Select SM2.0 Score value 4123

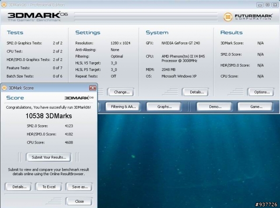[69, 126]
